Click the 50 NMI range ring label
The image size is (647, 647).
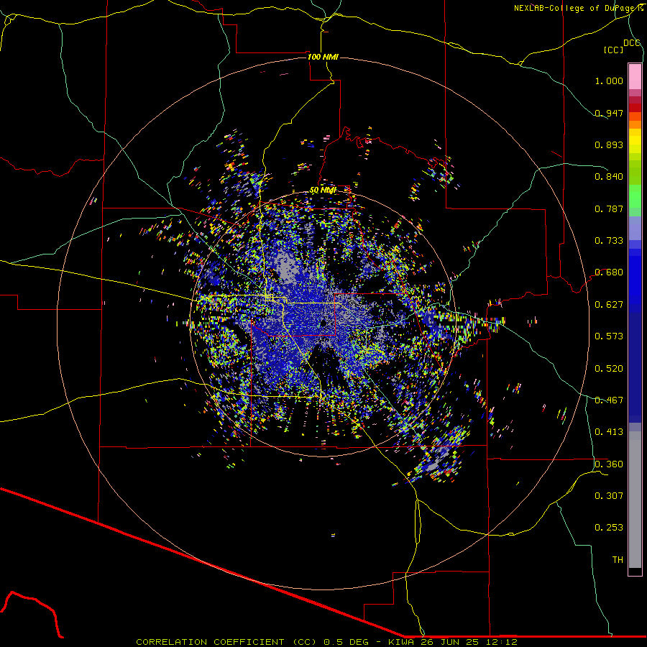(323, 191)
